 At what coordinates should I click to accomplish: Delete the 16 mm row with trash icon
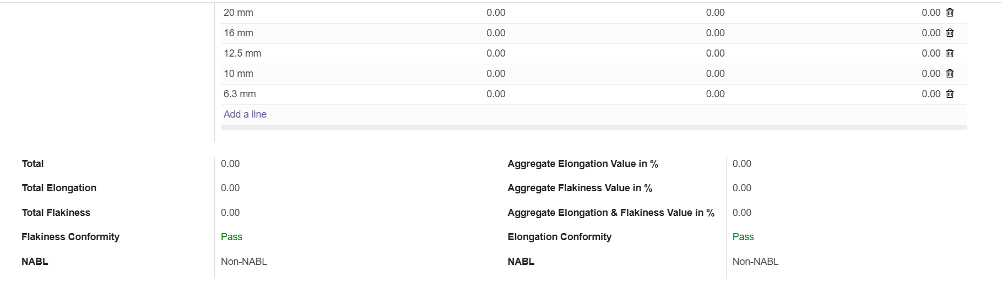(950, 33)
